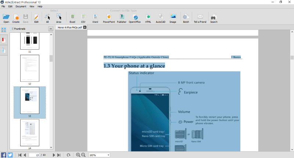Click thumbnails panel scroll up arrow

51,35
